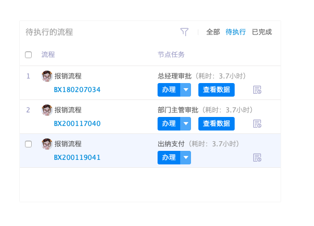Image resolution: width=314 pixels, height=226 pixels.
Task: Open link BX200119041
Action: [x=77, y=158]
